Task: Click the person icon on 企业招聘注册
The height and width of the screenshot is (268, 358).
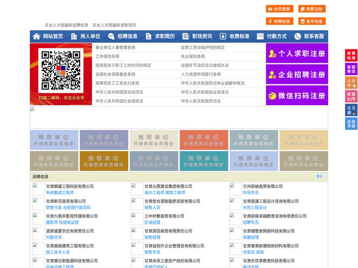Action: (x=272, y=74)
